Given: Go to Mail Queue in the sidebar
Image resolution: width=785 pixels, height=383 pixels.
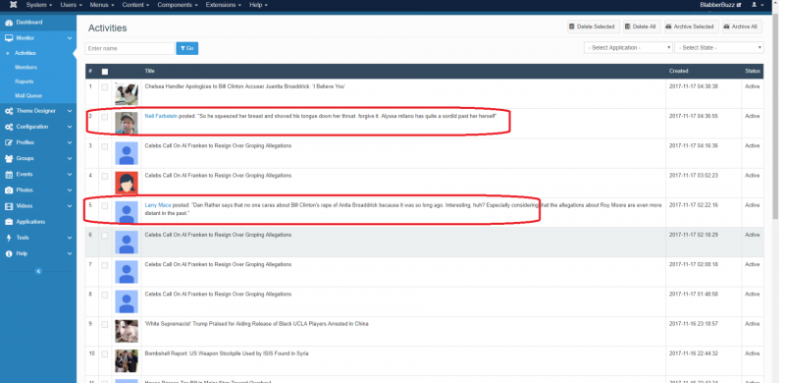Looking at the screenshot, I should tap(28, 96).
